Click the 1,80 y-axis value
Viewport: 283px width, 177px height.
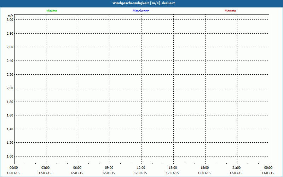(x=10, y=102)
